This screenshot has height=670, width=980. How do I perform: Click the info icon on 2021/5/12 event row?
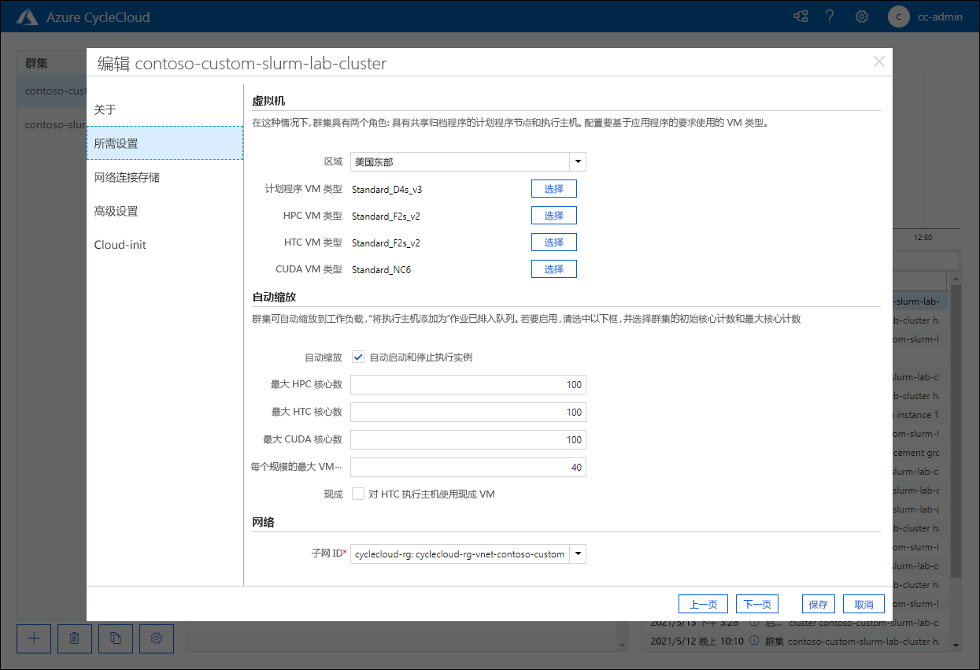point(753,641)
